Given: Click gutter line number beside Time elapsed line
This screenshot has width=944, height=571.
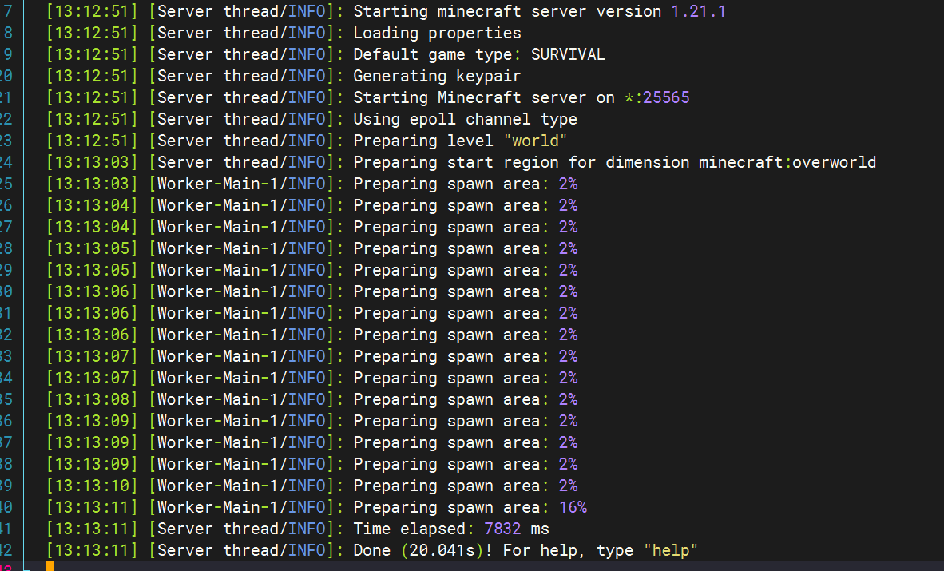Looking at the screenshot, I should [6, 529].
